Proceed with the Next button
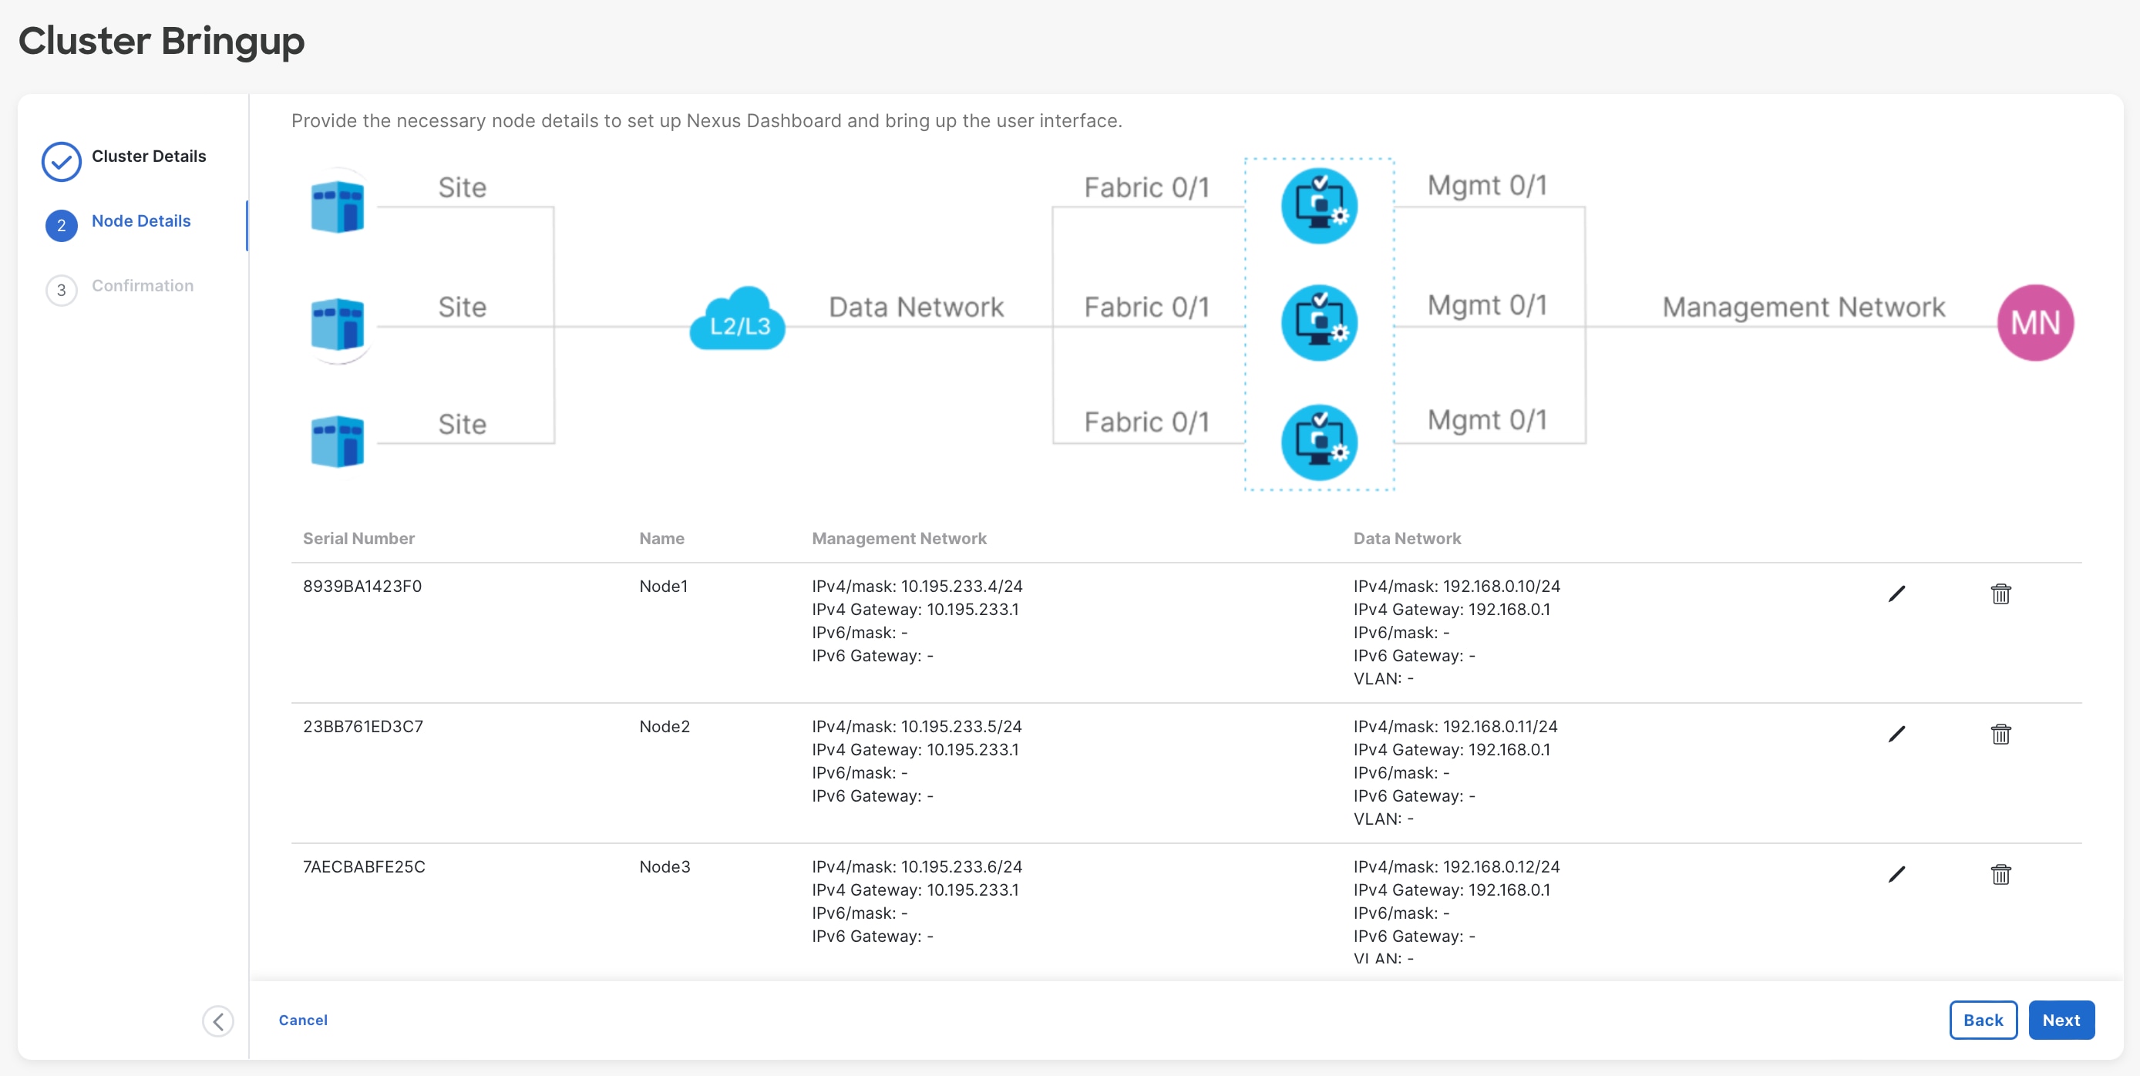Screen dimensions: 2140x1076 click(x=2061, y=1021)
